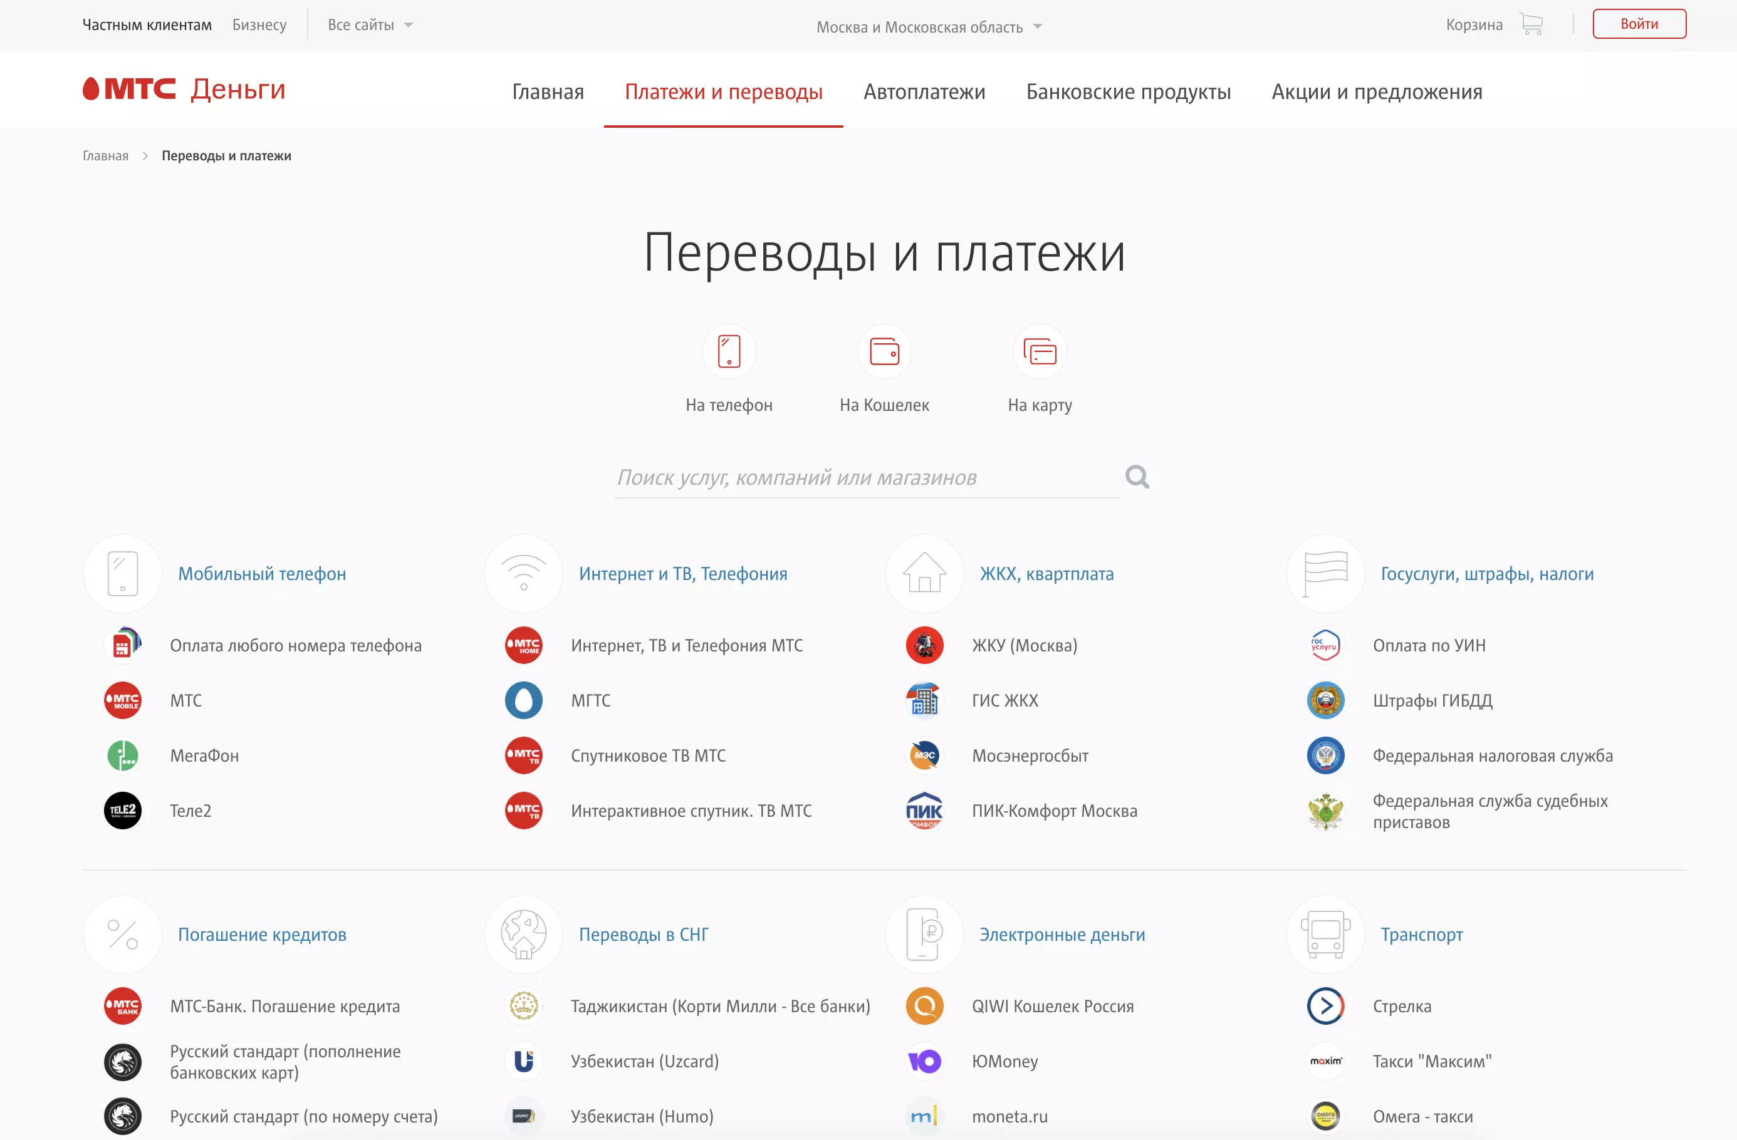Click the На карту card icon
The width and height of the screenshot is (1737, 1140).
pos(1040,351)
